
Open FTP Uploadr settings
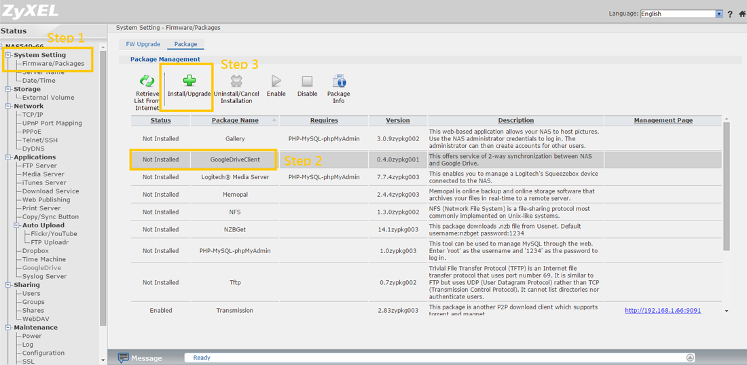click(x=50, y=242)
